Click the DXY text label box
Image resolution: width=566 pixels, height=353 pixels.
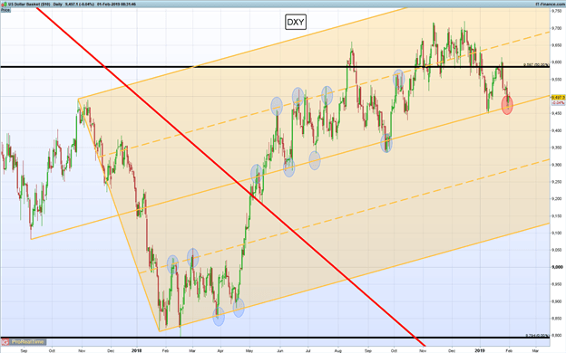pos(296,23)
